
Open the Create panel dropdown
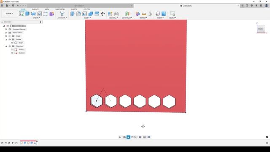coord(36,18)
